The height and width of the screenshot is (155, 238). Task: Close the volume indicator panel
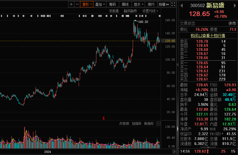[158, 123]
